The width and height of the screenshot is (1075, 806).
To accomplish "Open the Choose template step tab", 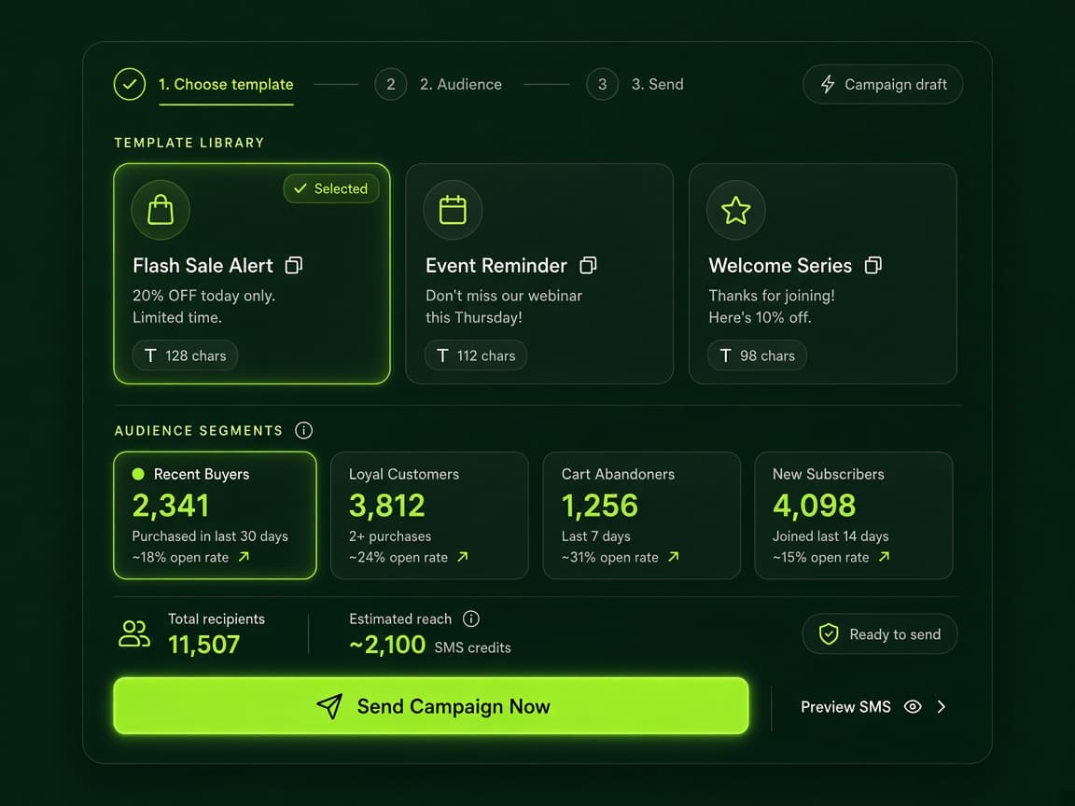I will point(226,84).
